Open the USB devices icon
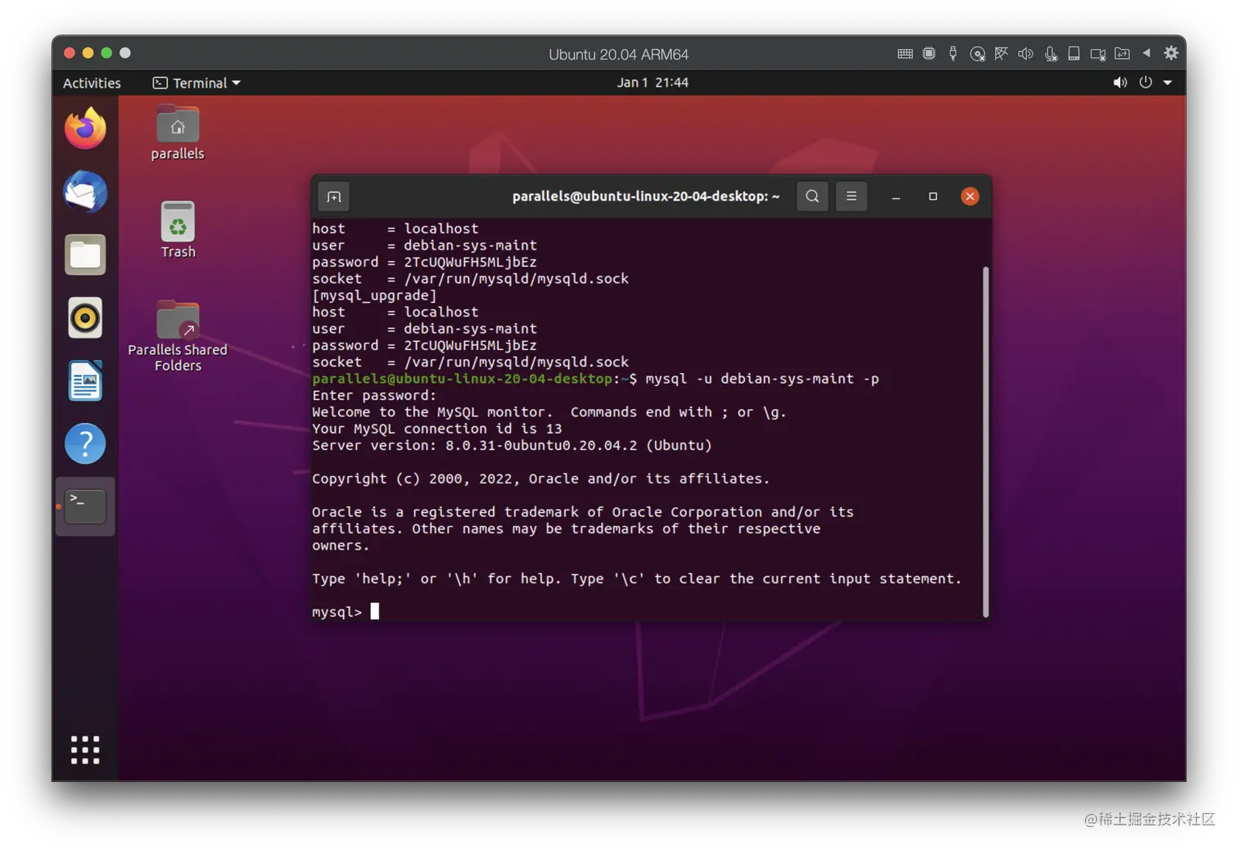The image size is (1238, 850). tap(953, 54)
